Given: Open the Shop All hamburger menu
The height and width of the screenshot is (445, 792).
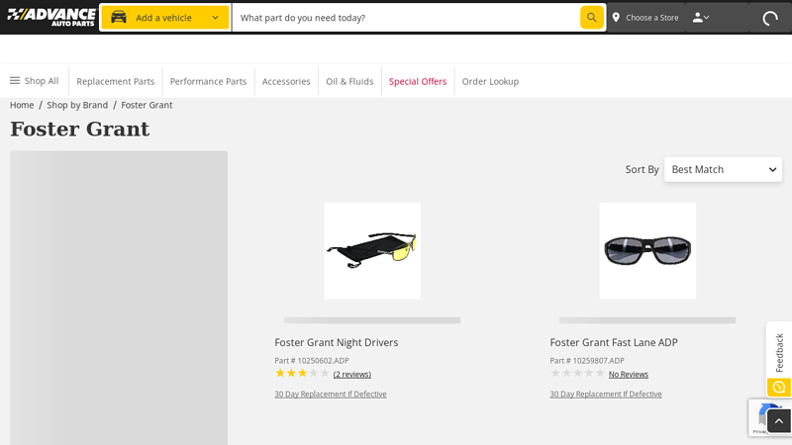Looking at the screenshot, I should click(x=35, y=81).
